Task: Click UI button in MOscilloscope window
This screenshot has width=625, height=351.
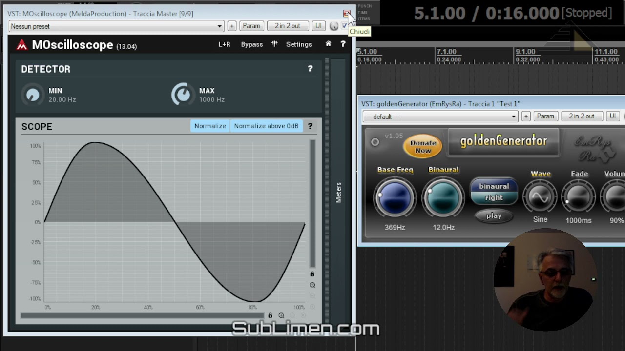Action: pos(318,26)
